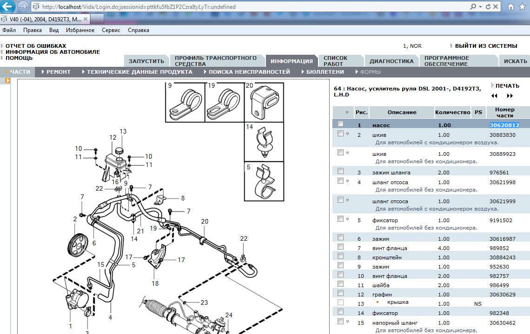This screenshot has width=530, height=334.
Task: Expand details for шланг отсоса row
Action: [x=347, y=182]
